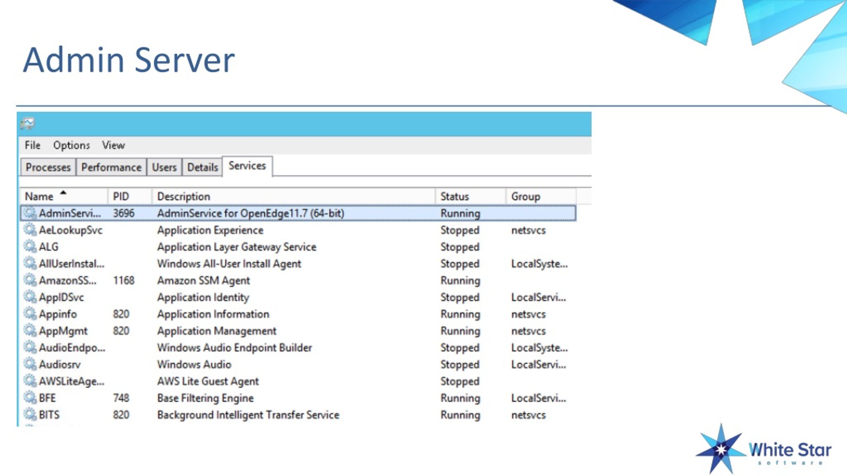Select the BITS service name
Screen dimensions: 847x476
[49, 415]
